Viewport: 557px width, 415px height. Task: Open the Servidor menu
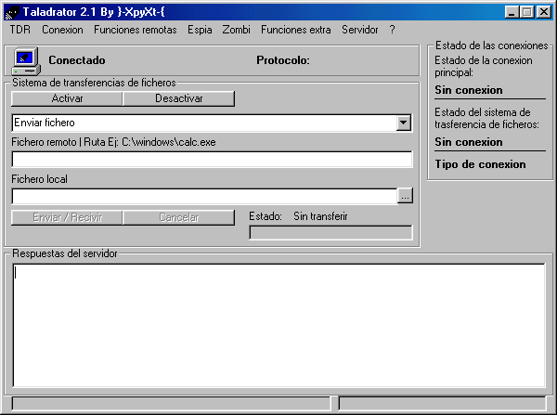359,30
